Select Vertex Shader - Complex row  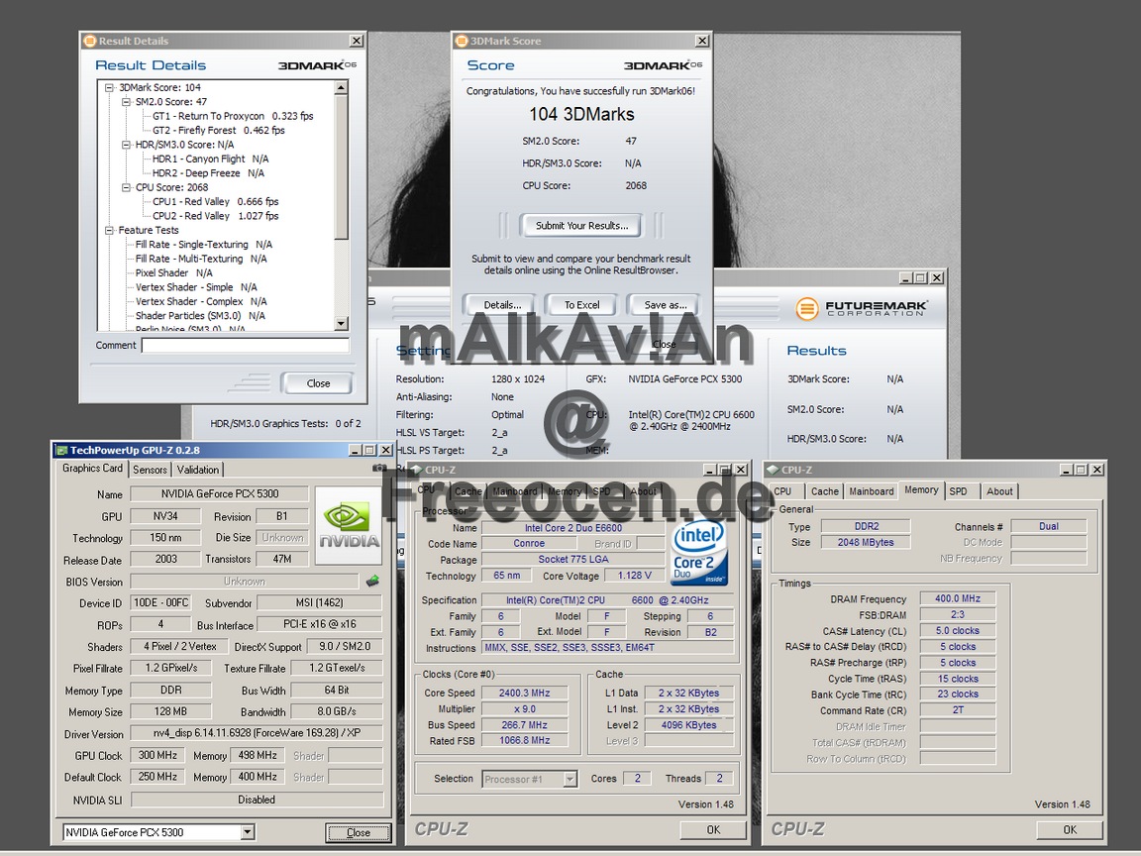tap(201, 301)
